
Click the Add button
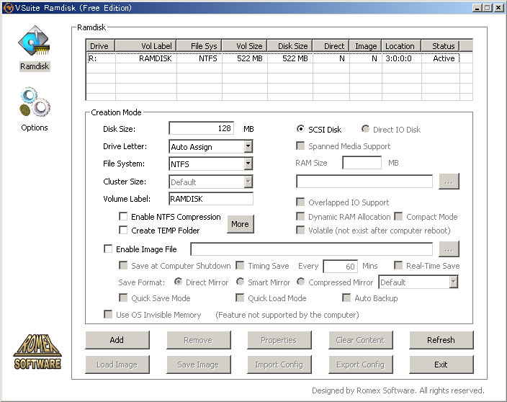(x=117, y=340)
